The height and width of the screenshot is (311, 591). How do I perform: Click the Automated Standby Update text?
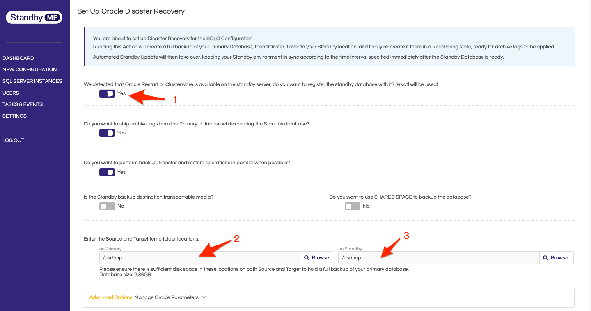click(126, 57)
